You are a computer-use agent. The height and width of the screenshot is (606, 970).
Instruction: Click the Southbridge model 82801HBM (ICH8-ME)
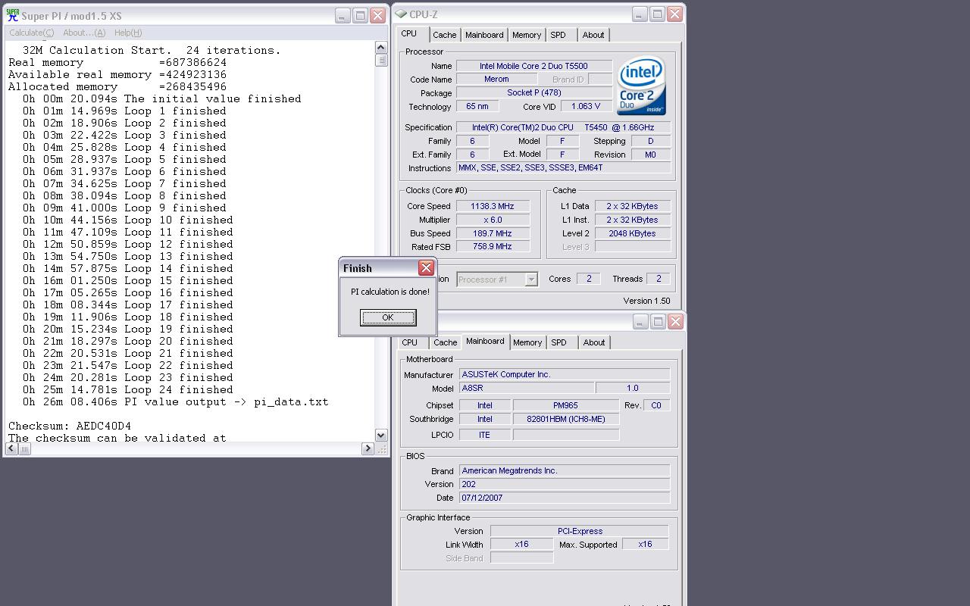(x=565, y=419)
